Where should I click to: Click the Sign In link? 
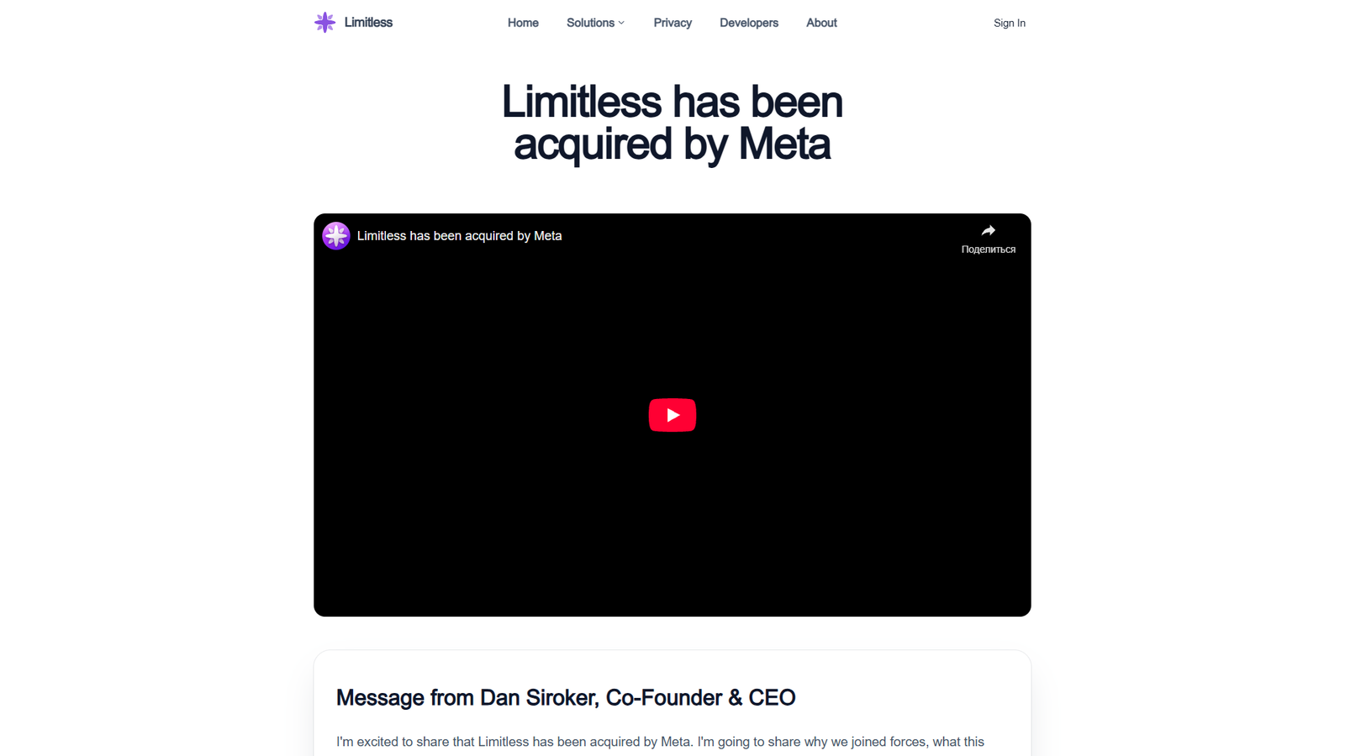1010,23
